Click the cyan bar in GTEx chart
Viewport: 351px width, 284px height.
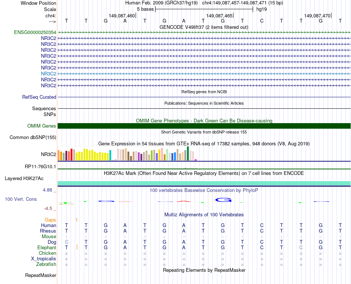[x=110, y=155]
